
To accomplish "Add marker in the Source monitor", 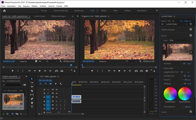I will 12,71.
